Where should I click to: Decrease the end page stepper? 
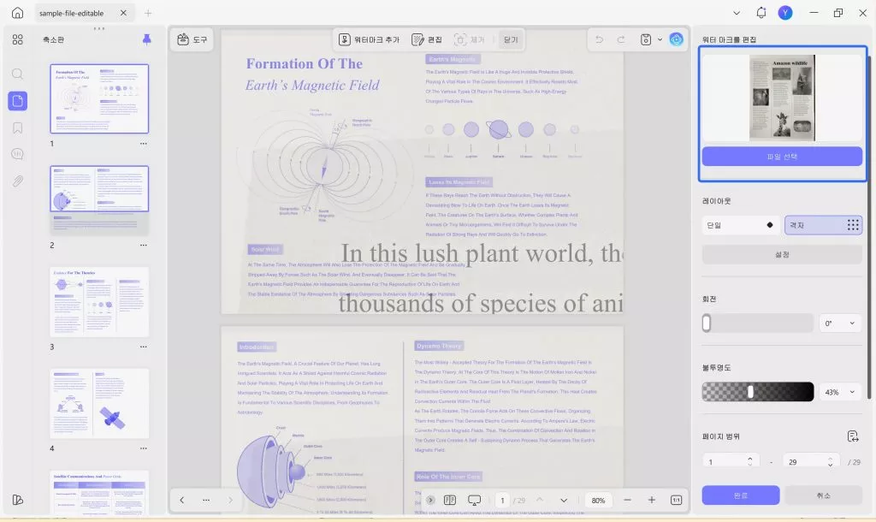point(830,465)
